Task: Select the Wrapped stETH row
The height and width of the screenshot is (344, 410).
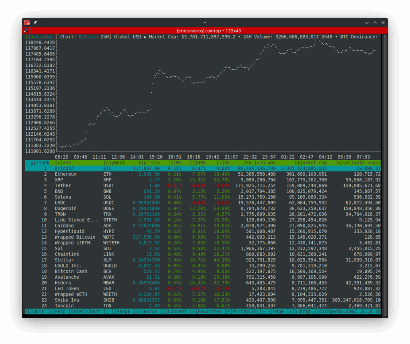Action: pyautogui.click(x=203, y=243)
